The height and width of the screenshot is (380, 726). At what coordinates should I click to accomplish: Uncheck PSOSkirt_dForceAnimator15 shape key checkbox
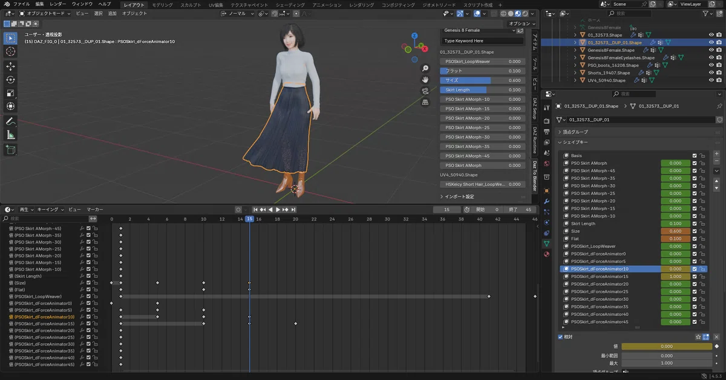coord(695,276)
